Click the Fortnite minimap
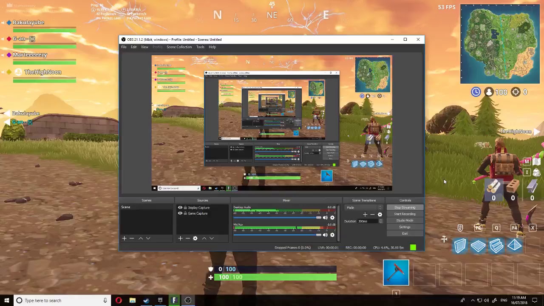 point(500,44)
